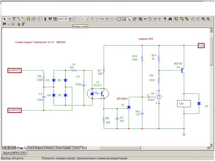Select the Component mode resistor icon
The image size is (215, 161).
click(9, 19)
